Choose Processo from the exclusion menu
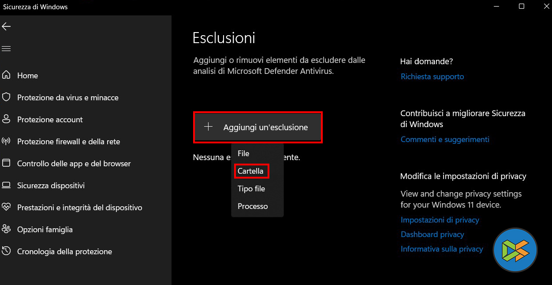This screenshot has width=552, height=285. [253, 206]
